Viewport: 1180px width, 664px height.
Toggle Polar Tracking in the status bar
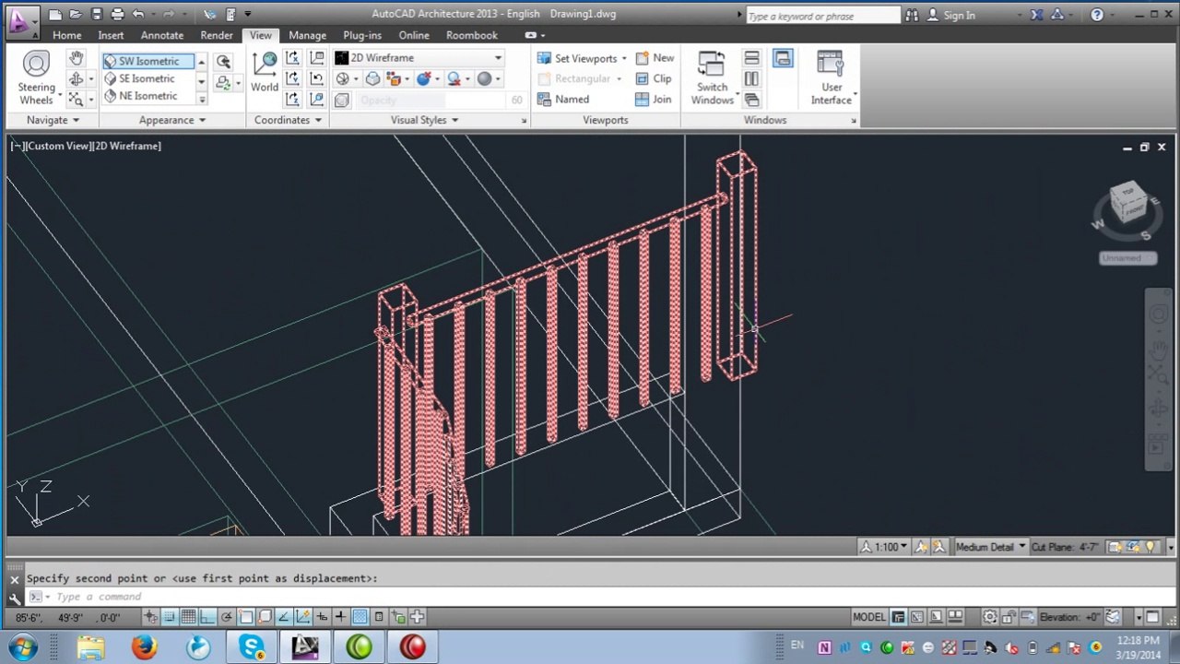pyautogui.click(x=227, y=617)
